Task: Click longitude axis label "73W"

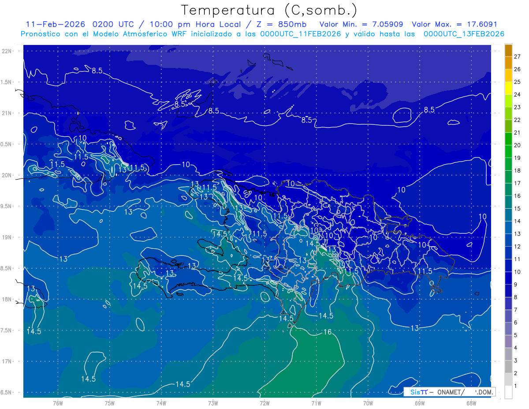Action: pyautogui.click(x=213, y=403)
